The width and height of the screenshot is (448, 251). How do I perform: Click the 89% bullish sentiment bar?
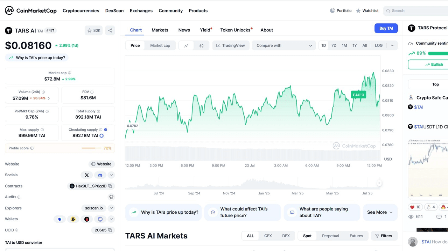[438, 53]
